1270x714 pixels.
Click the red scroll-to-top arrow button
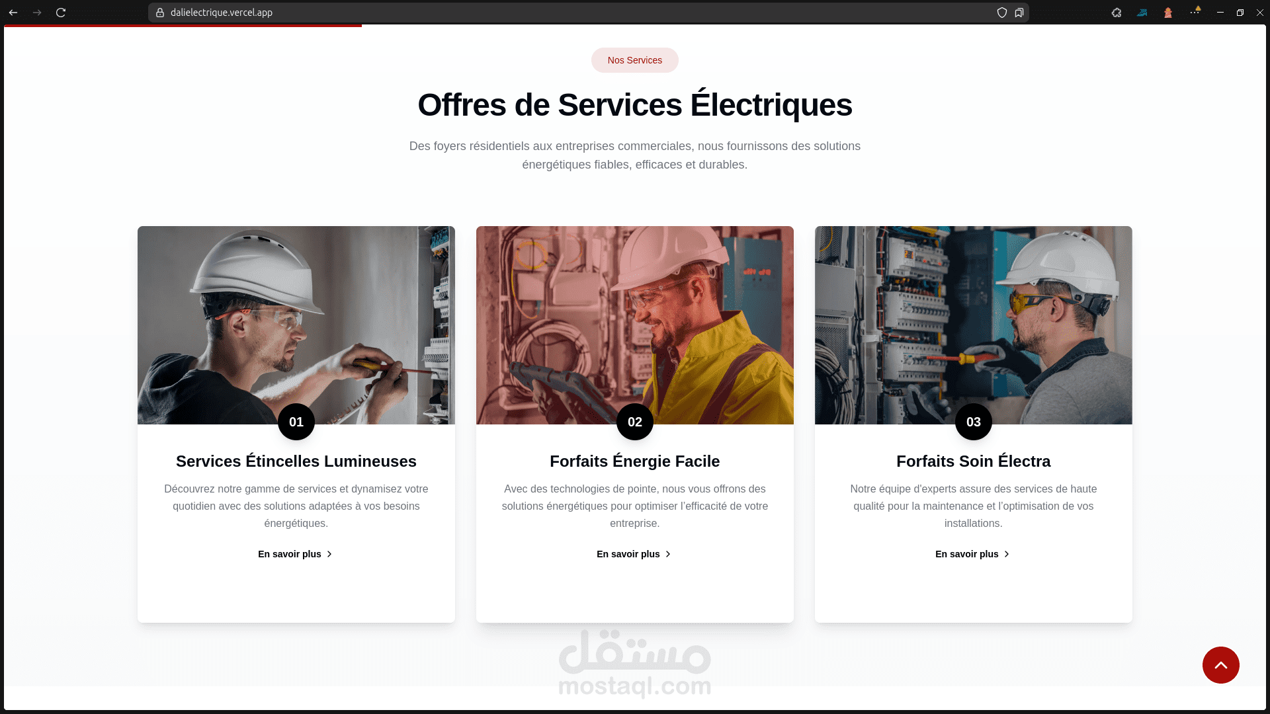click(x=1221, y=665)
